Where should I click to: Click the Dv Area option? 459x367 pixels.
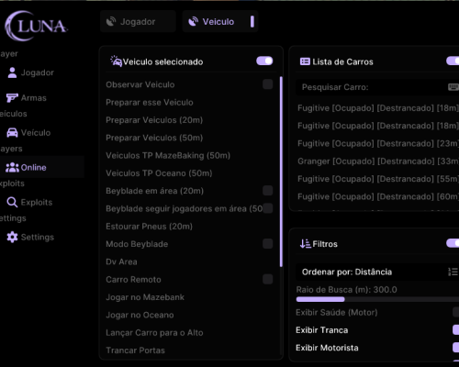(x=121, y=261)
